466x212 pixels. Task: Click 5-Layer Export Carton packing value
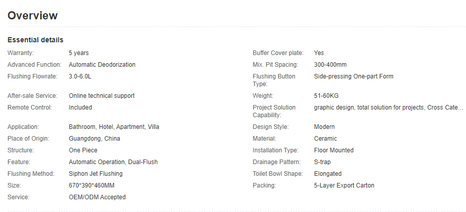coord(344,185)
